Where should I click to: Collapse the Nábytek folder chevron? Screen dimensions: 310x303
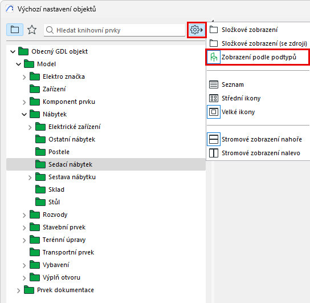(x=24, y=114)
